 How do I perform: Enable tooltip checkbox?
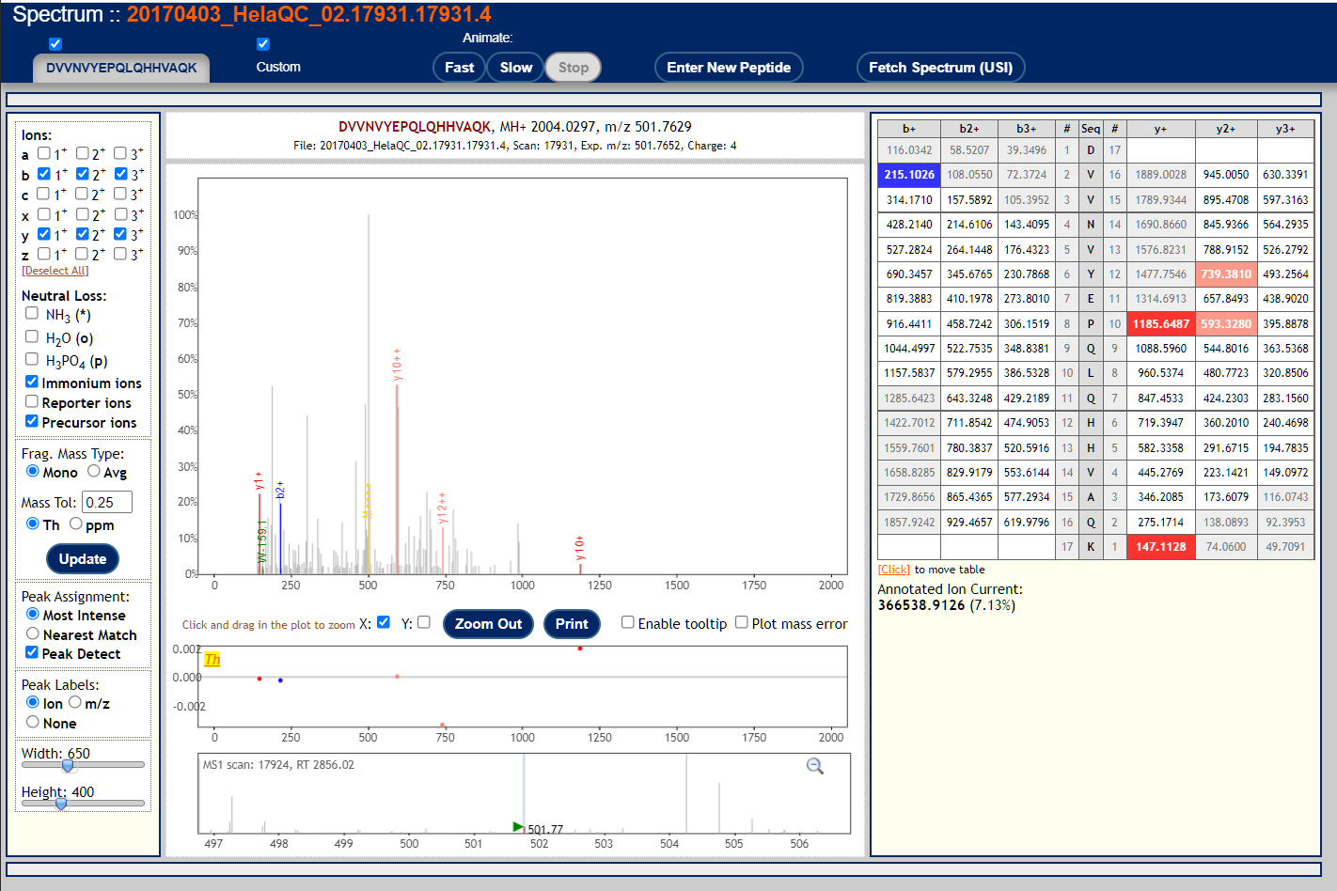click(x=628, y=622)
